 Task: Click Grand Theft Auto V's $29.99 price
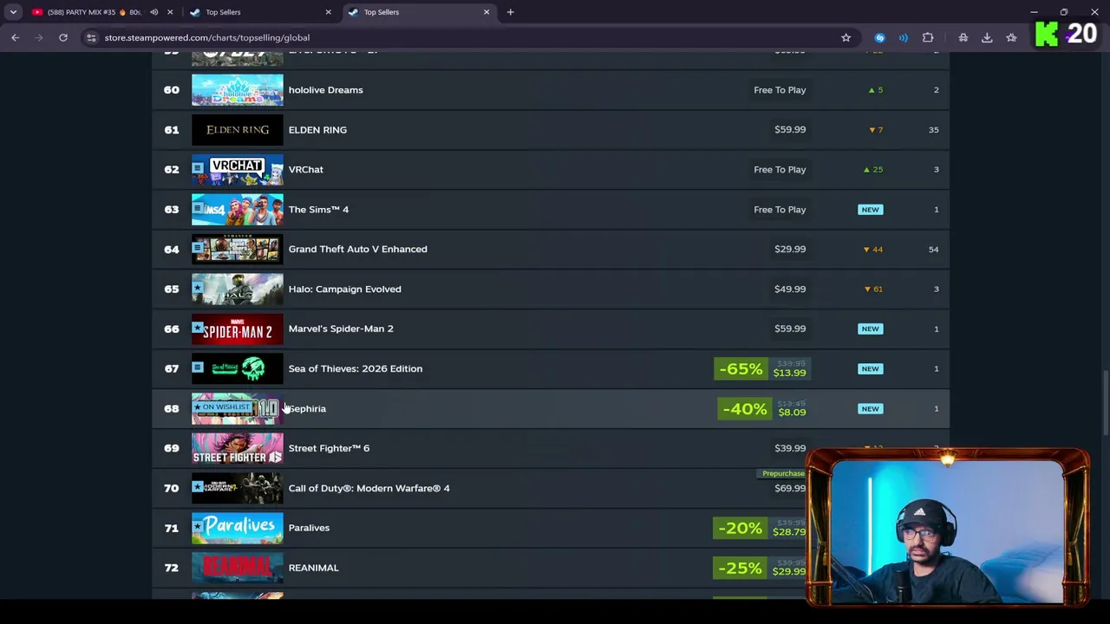coord(790,250)
